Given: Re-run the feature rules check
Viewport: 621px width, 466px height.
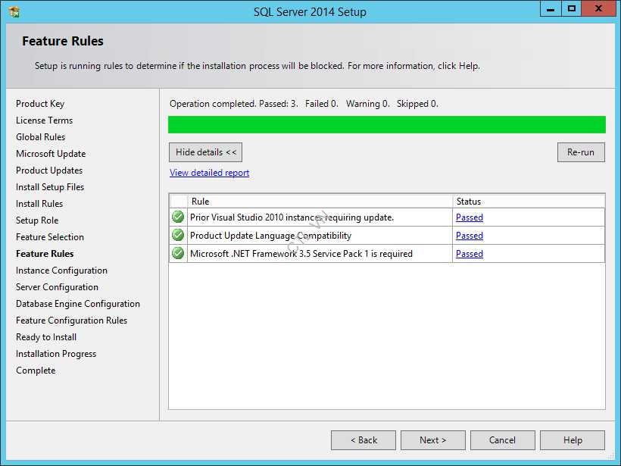Looking at the screenshot, I should [x=580, y=152].
